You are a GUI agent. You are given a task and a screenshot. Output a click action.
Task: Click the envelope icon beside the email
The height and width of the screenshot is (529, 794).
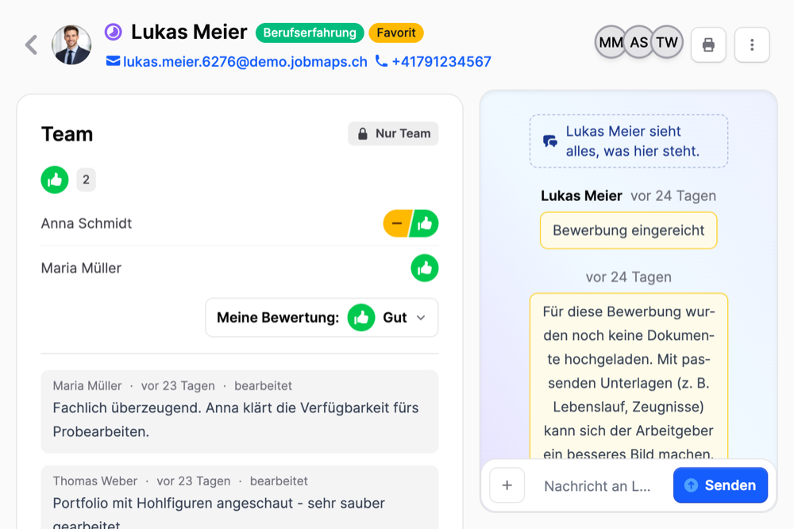tap(113, 61)
